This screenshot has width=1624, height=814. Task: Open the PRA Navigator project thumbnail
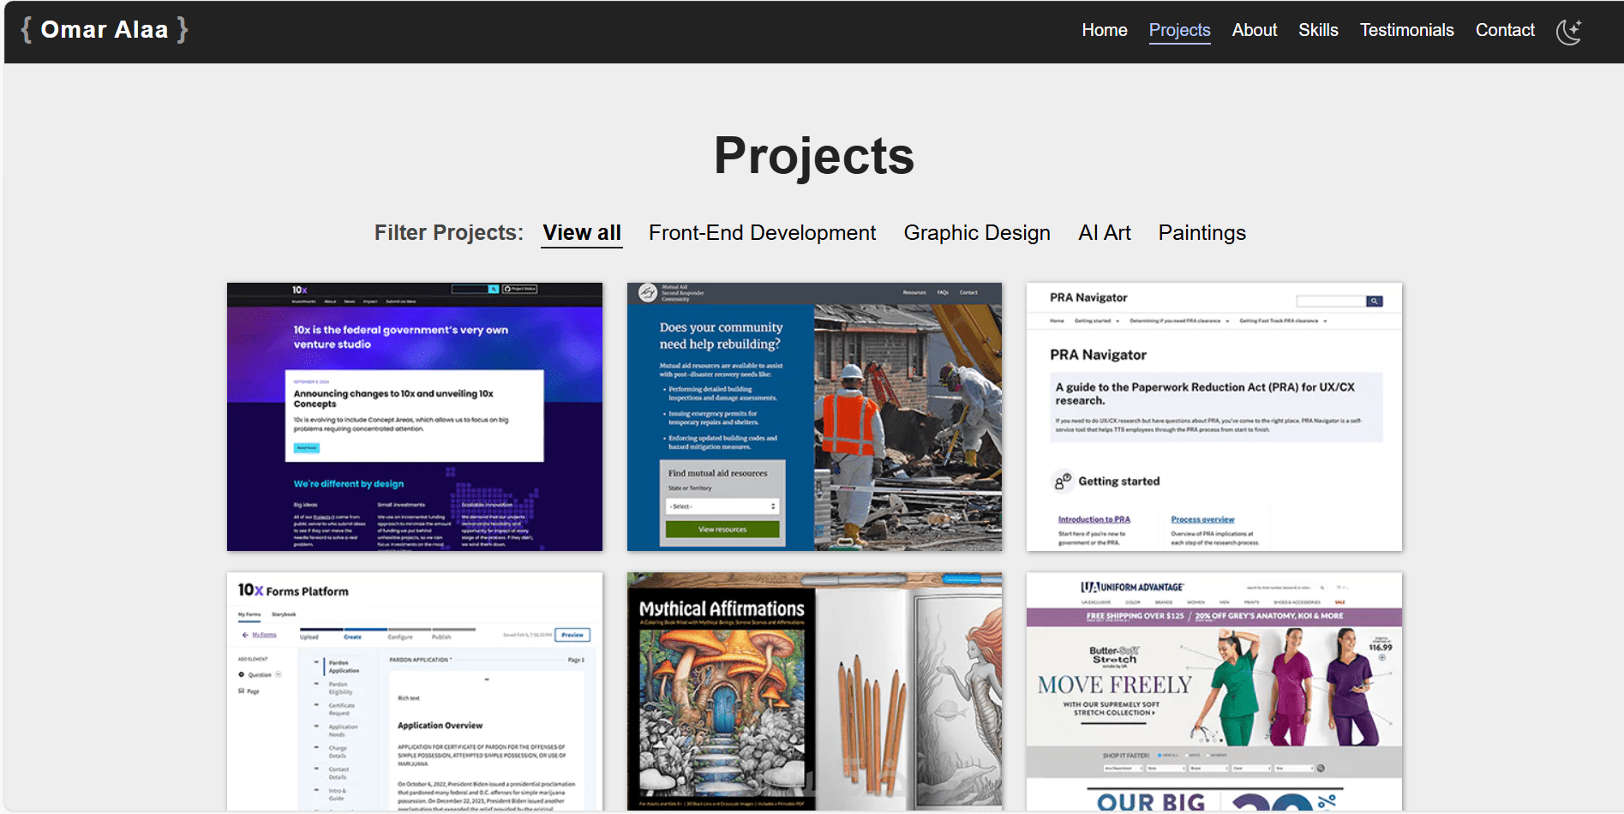tap(1214, 416)
